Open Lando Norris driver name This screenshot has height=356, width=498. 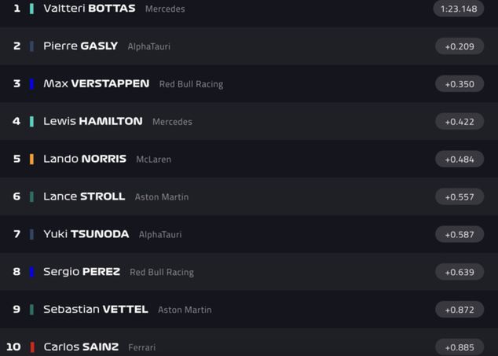[x=85, y=159]
